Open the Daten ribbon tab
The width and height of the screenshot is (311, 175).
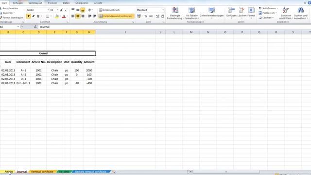click(66, 3)
